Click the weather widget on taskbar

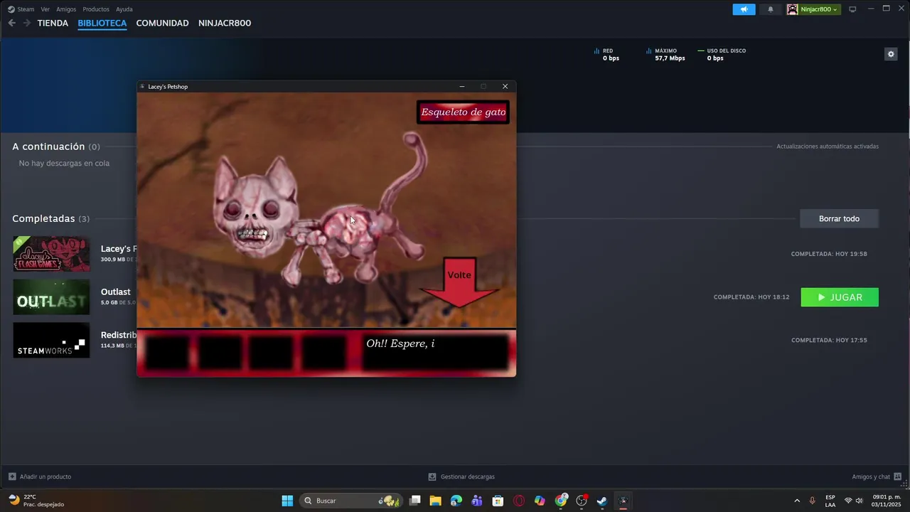pos(37,501)
